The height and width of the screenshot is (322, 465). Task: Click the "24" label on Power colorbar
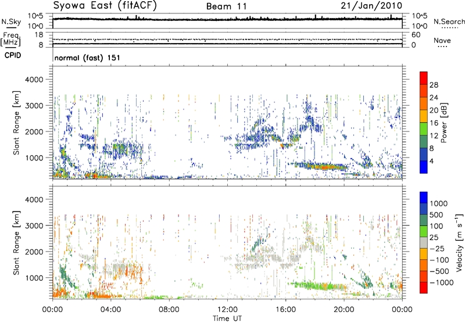click(434, 98)
